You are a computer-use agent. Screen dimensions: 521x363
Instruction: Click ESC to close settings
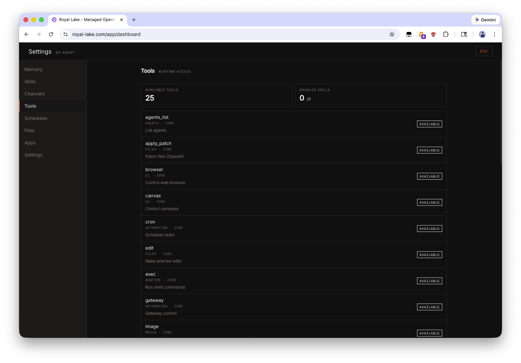tap(484, 51)
